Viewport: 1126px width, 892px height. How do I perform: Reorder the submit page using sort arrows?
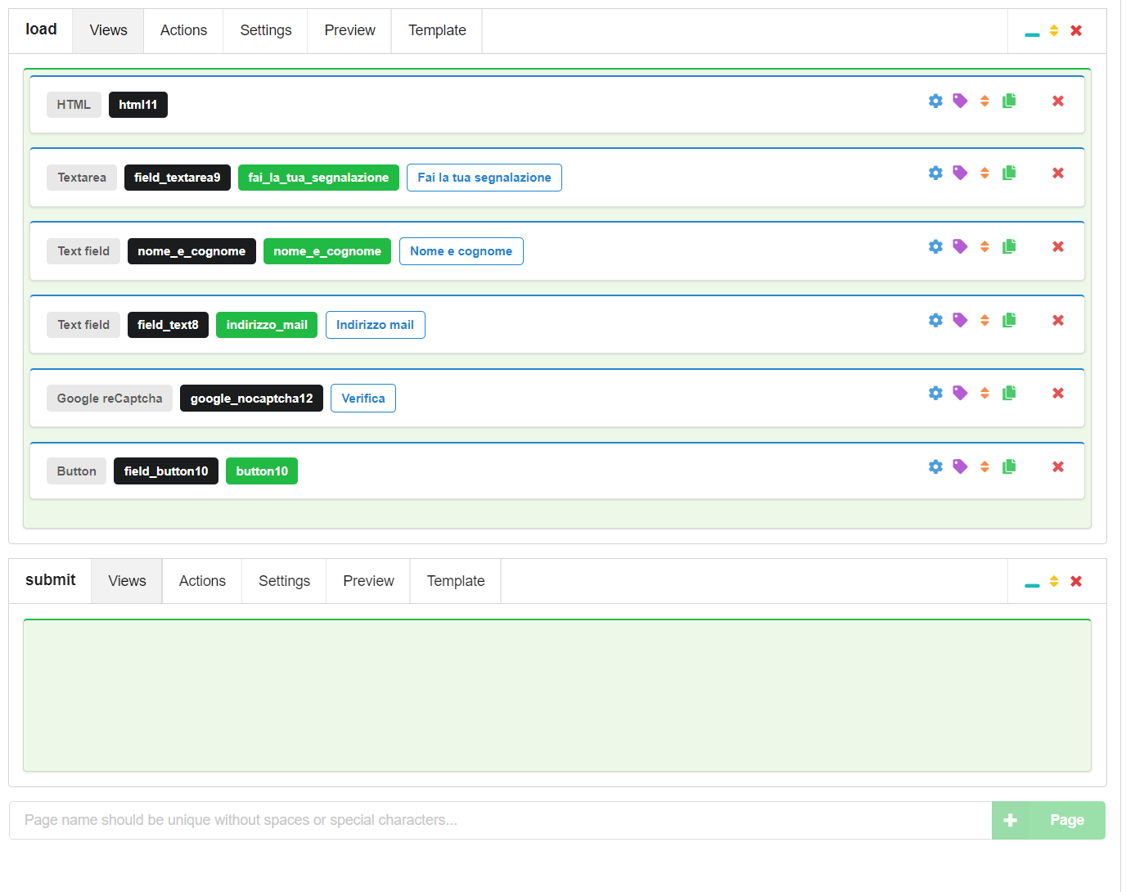pos(1054,581)
